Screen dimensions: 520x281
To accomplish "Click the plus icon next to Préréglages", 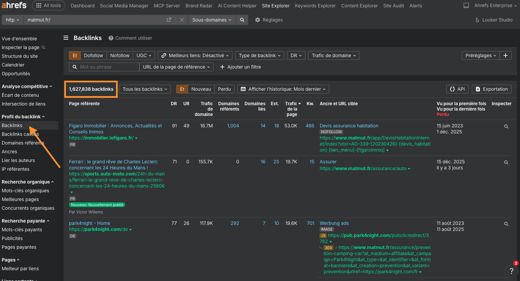I will click(505, 55).
